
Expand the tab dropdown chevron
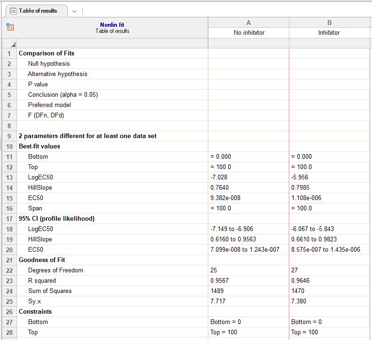[x=74, y=11]
